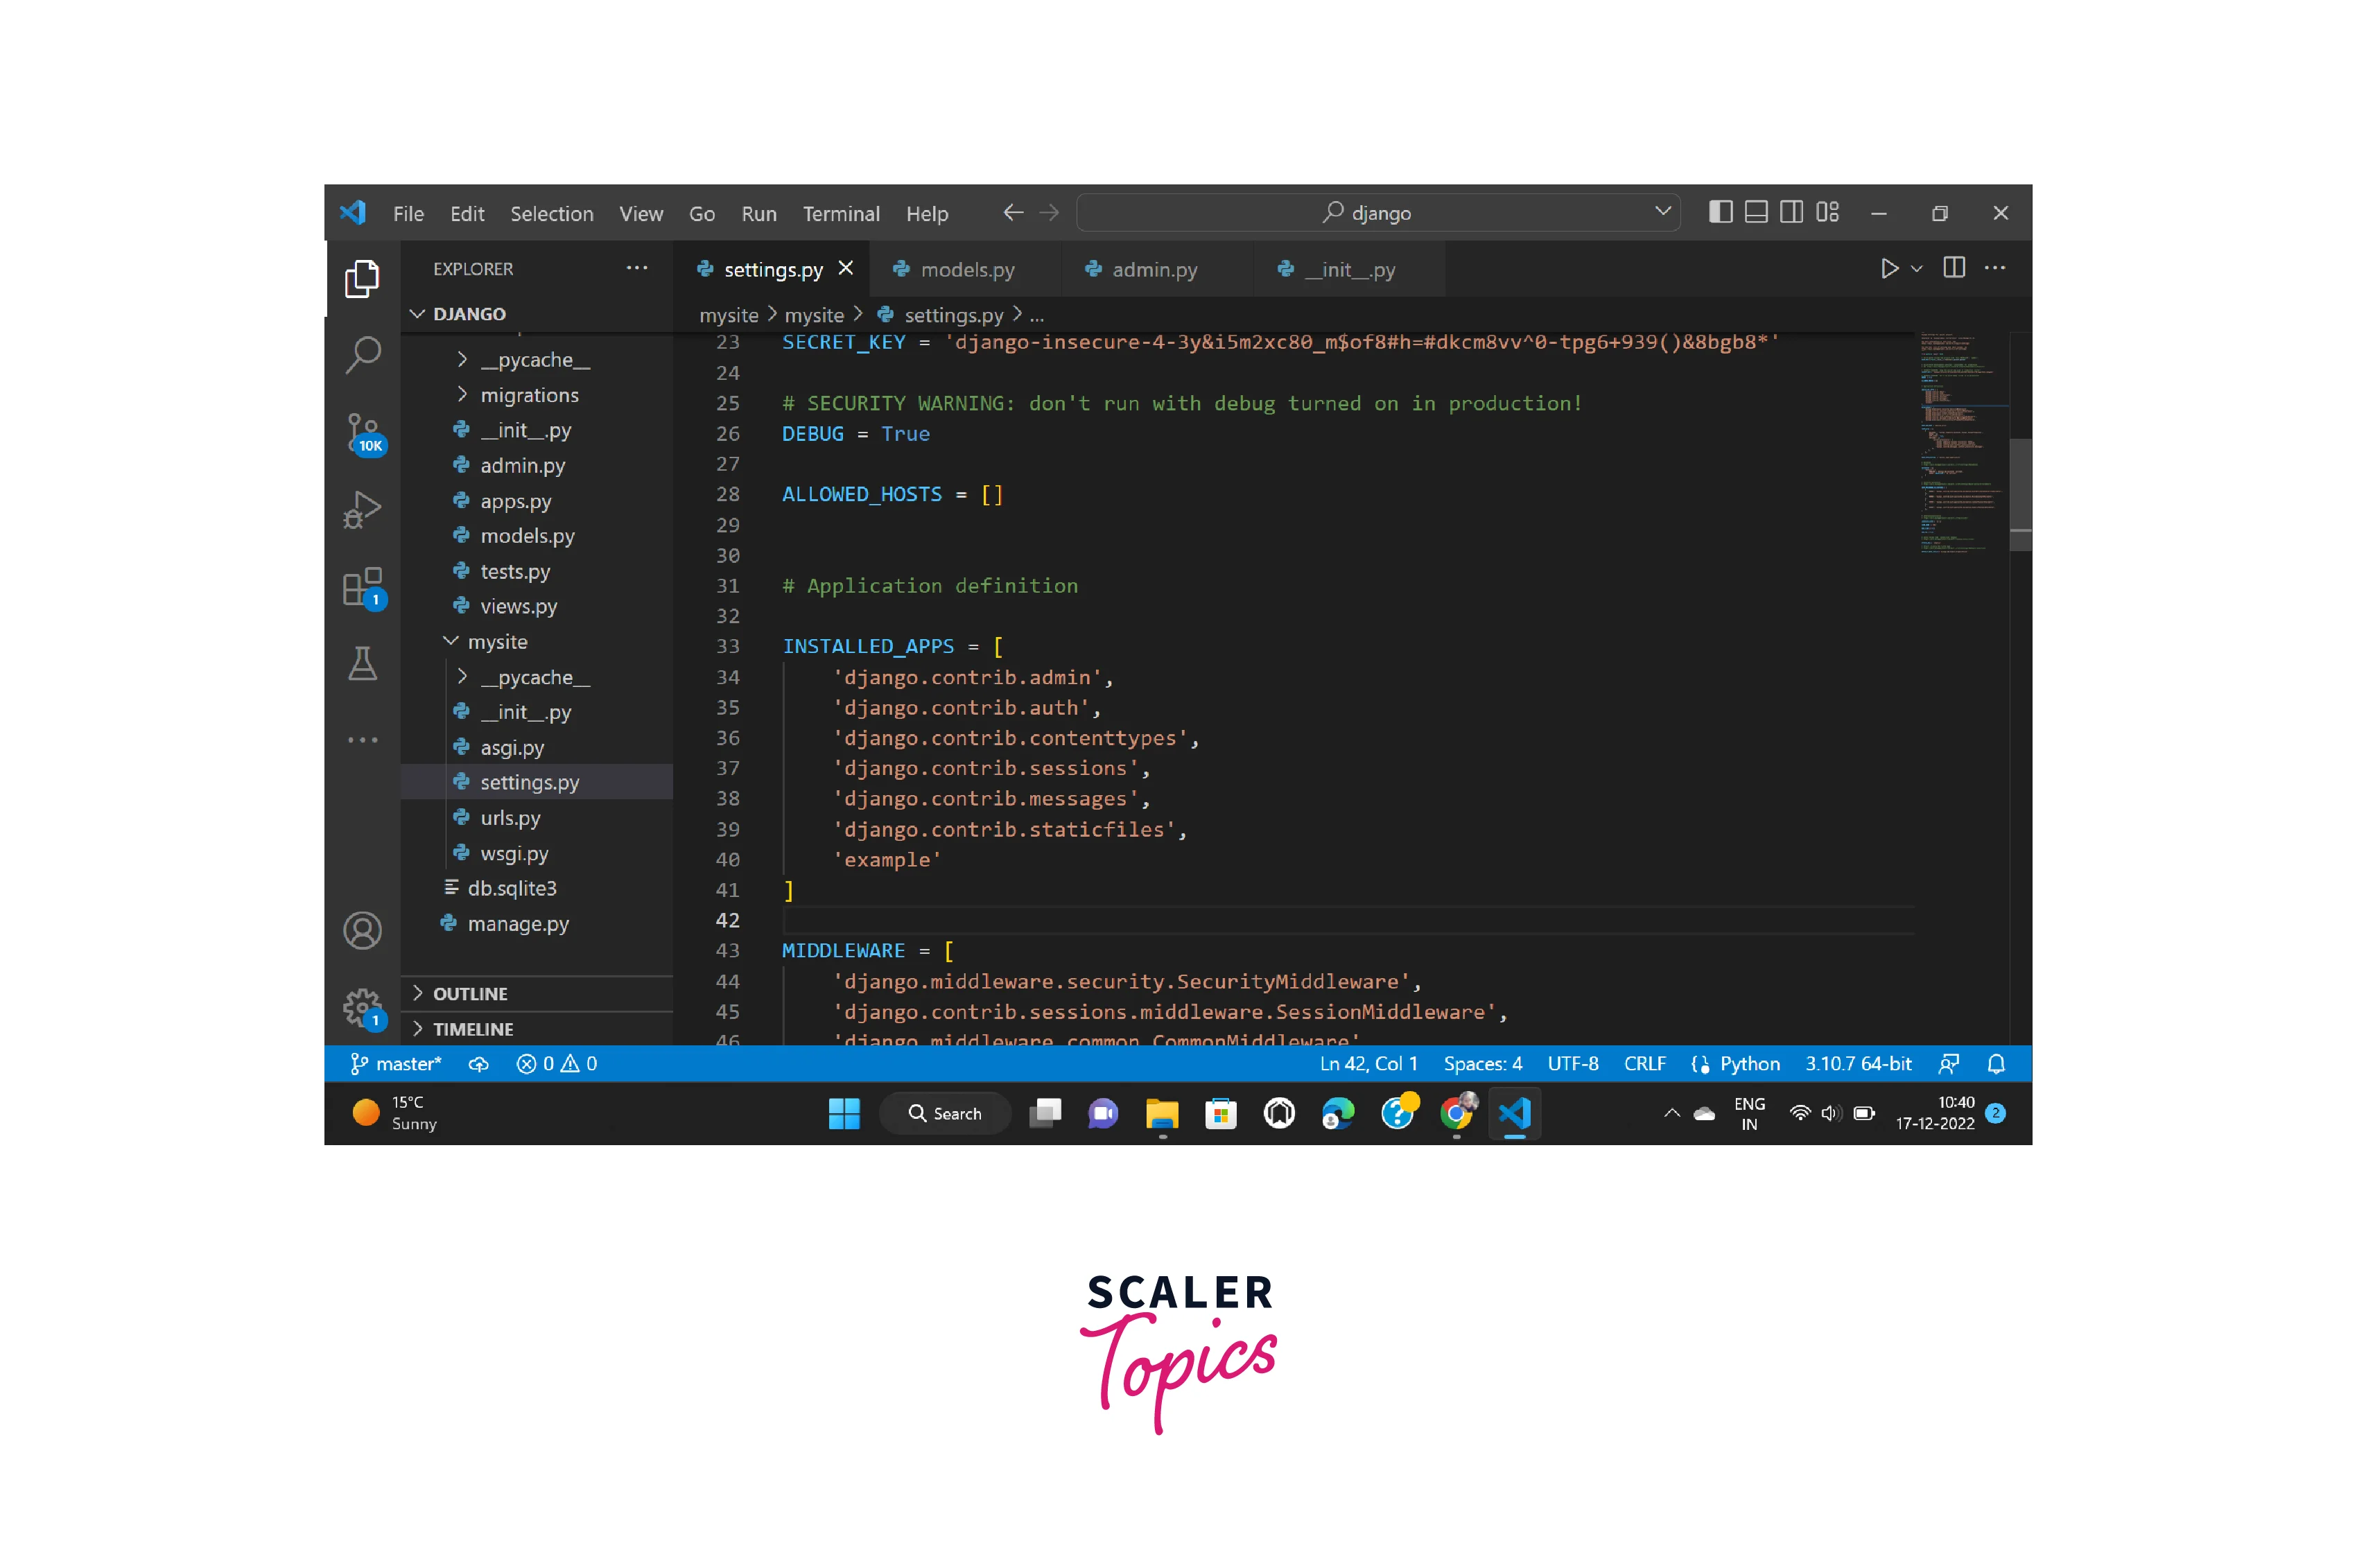Collapse the mysite folder

tap(496, 641)
